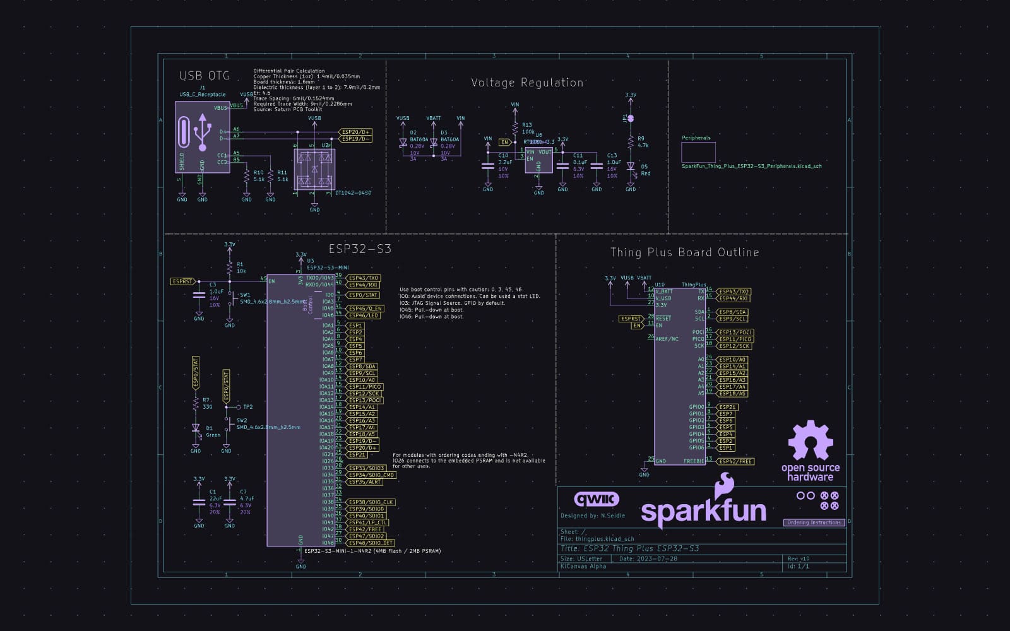Select the ThingPlus U10 symbol body

[x=679, y=376]
